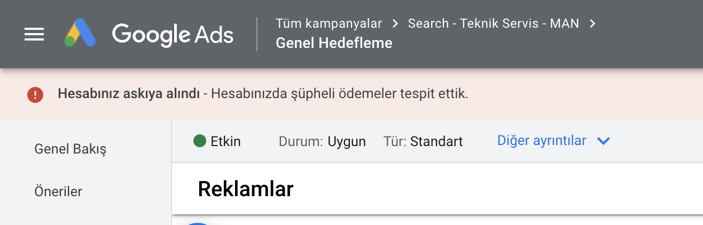The width and height of the screenshot is (703, 225).
Task: Open the hamburger navigation menu
Action: 34,35
